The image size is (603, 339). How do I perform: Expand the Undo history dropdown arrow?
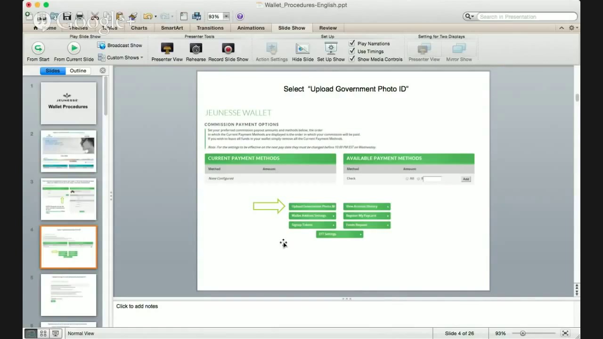155,16
